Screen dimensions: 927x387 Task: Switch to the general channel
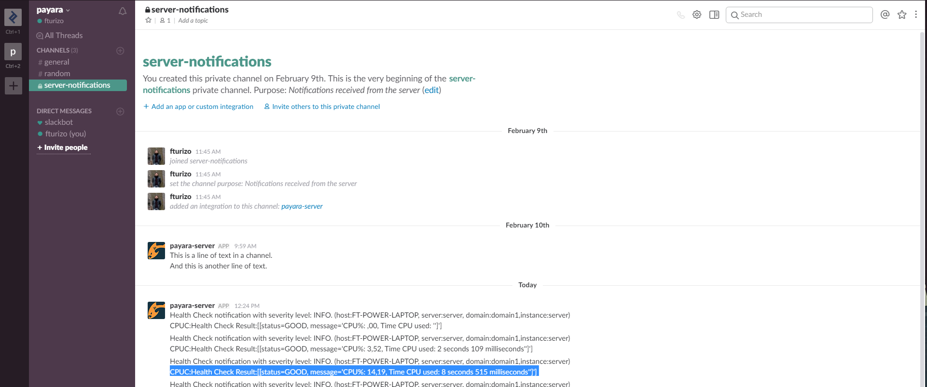click(x=56, y=62)
